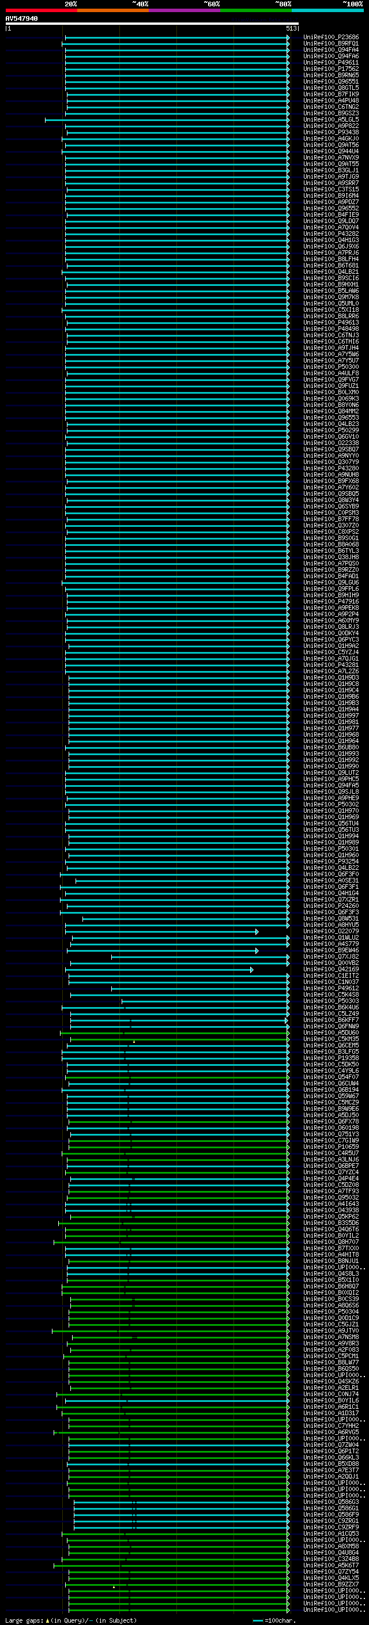Click alignment bar of UniRef100_A5LGL5
The height and width of the screenshot is (1625, 369).
pyautogui.click(x=167, y=120)
